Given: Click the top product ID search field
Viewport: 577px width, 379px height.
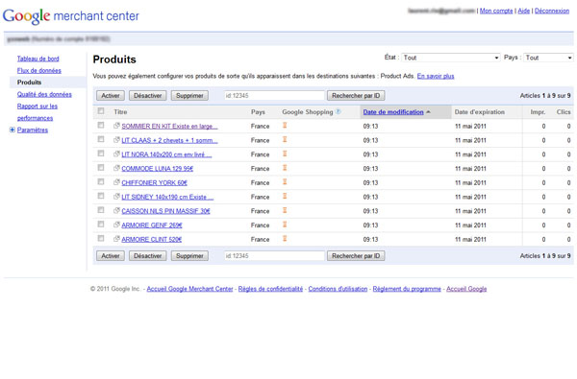Looking at the screenshot, I should point(274,96).
